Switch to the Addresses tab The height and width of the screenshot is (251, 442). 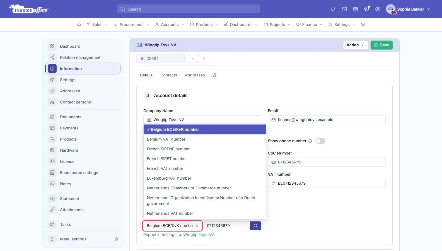click(195, 75)
